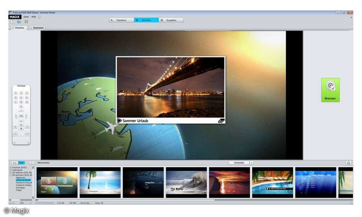Open the Datei menu
The height and width of the screenshot is (217, 362).
click(x=26, y=17)
